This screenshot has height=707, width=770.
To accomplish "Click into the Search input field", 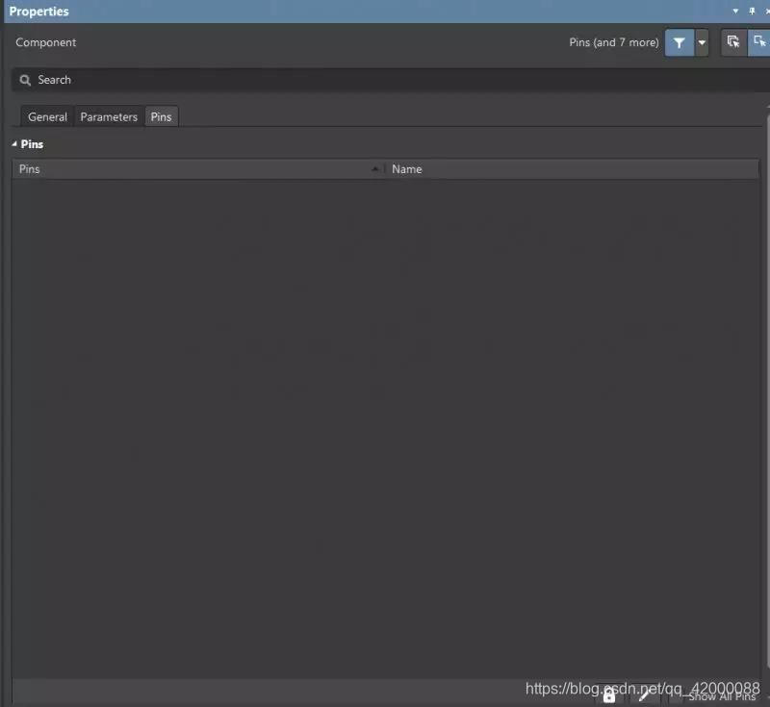I will [x=385, y=80].
